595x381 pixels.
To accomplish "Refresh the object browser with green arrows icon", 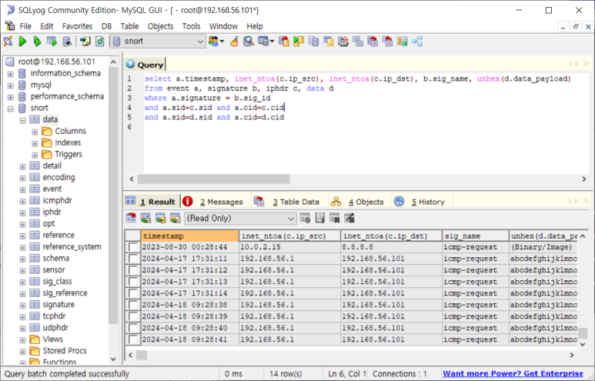I will coord(100,41).
